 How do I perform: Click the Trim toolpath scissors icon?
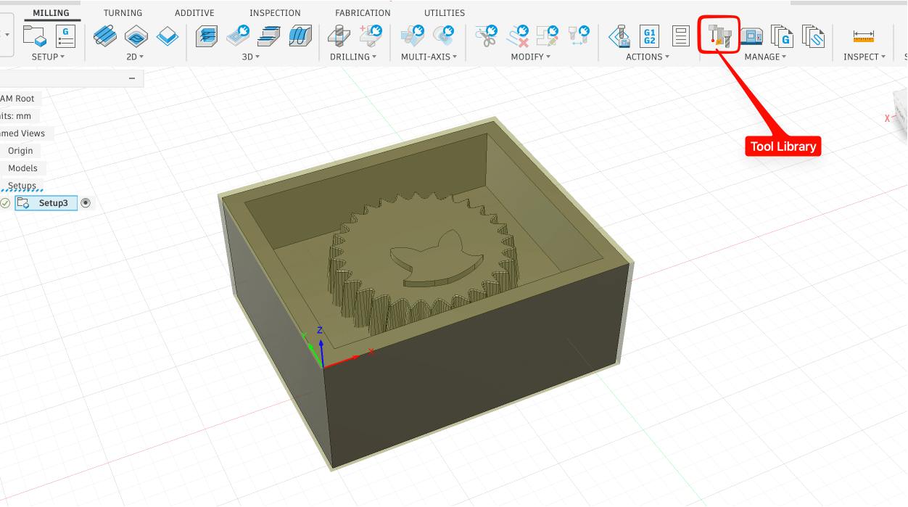click(487, 36)
